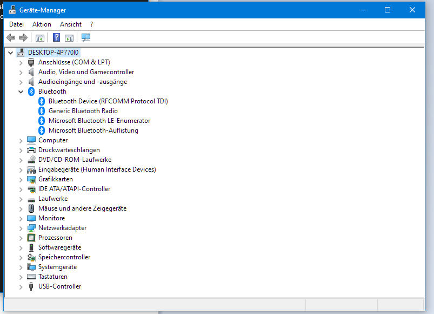Viewport: 434px width, 314px height.
Task: Click the icon of Microsoft Bluetooth-Auflistung
Action: tap(42, 130)
